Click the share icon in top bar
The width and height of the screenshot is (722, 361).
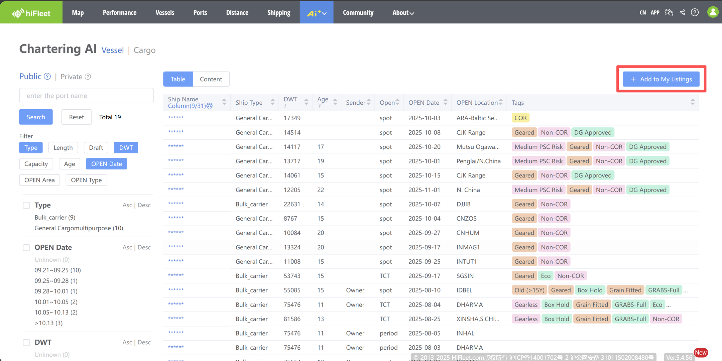coord(682,12)
